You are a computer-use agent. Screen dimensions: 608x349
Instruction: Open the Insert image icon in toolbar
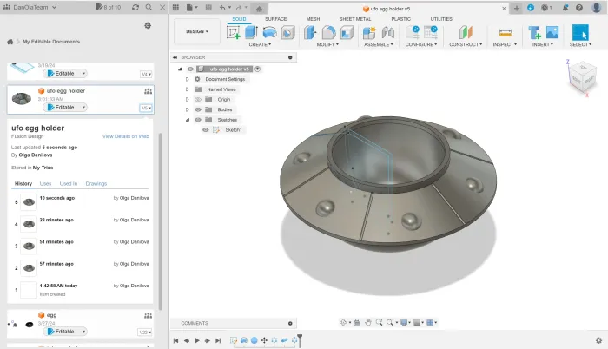coord(552,32)
